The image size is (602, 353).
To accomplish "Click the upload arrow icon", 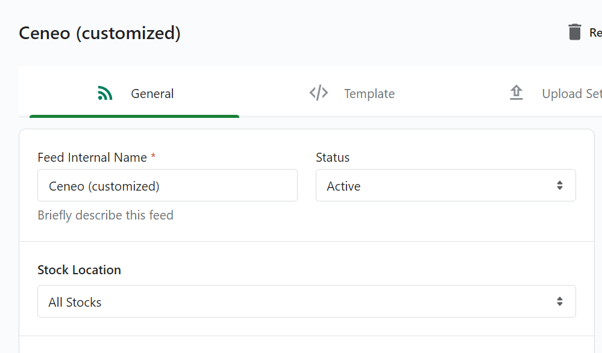I will point(516,93).
